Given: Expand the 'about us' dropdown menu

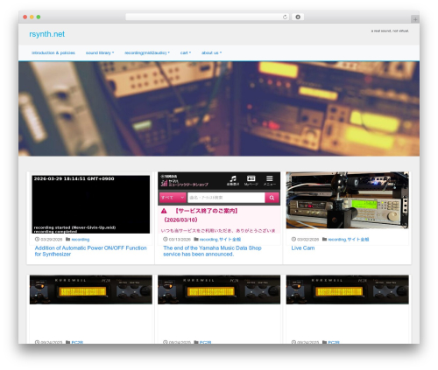Looking at the screenshot, I should point(211,52).
